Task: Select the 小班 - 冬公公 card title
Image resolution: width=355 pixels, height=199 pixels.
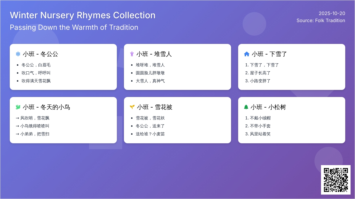Action: [40, 54]
